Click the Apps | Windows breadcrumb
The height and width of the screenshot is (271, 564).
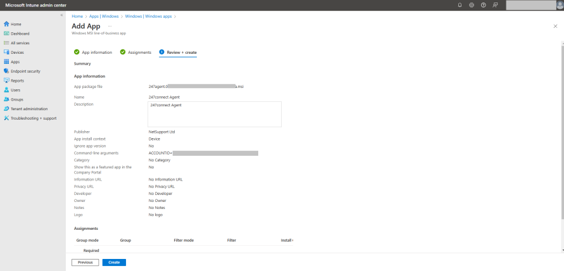coord(104,16)
